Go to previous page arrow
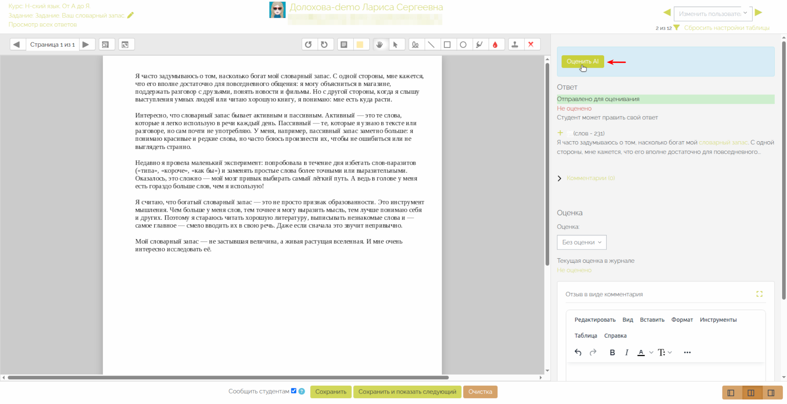Viewport: 787px width, 404px height. tap(17, 44)
